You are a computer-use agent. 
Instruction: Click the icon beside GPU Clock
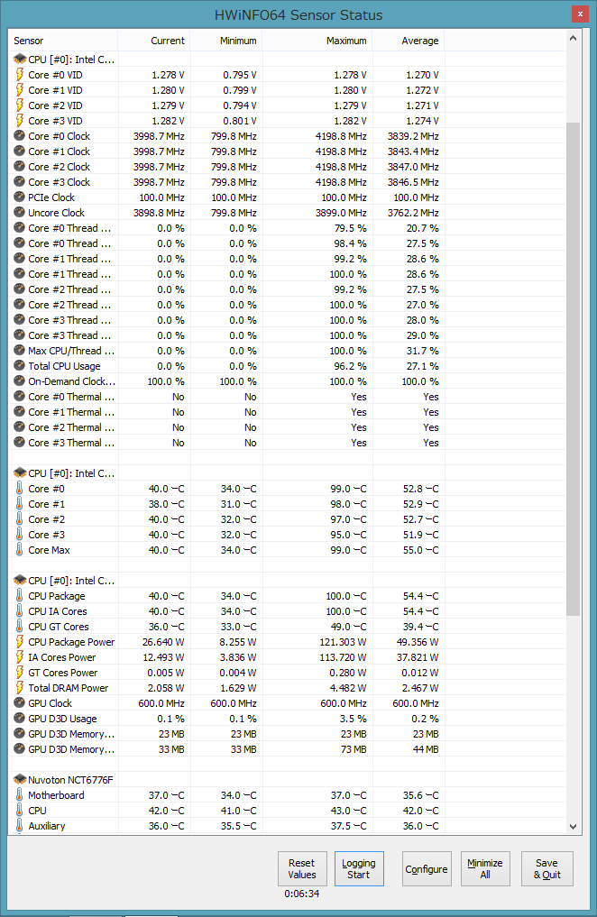19,703
